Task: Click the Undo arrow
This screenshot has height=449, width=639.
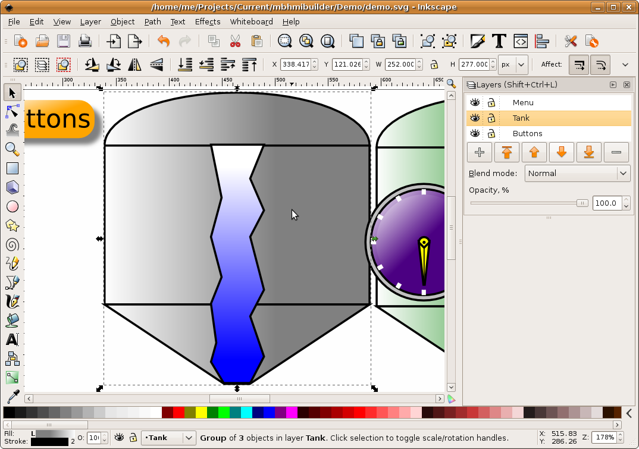Action: (164, 41)
